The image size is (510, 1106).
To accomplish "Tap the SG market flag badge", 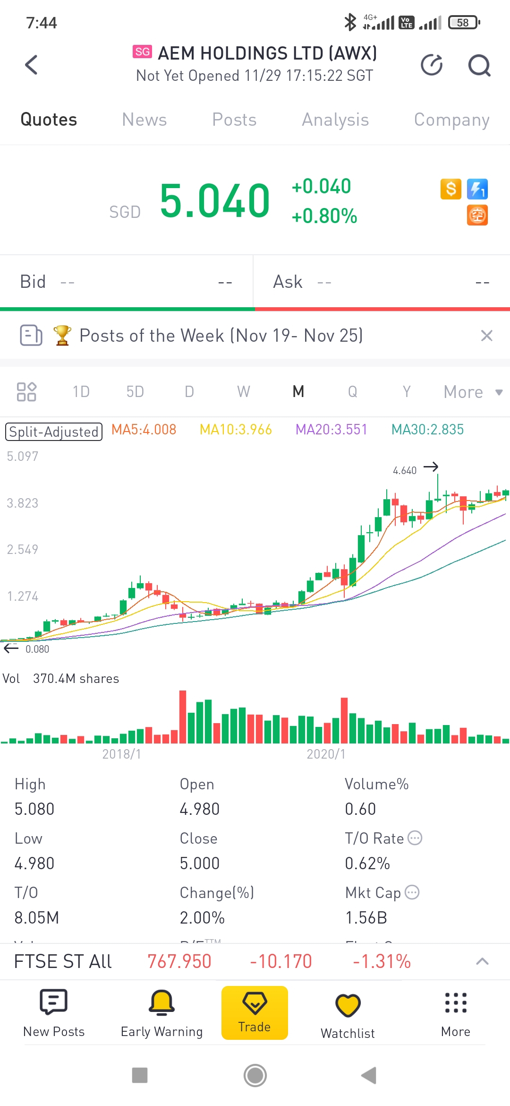I will 142,52.
